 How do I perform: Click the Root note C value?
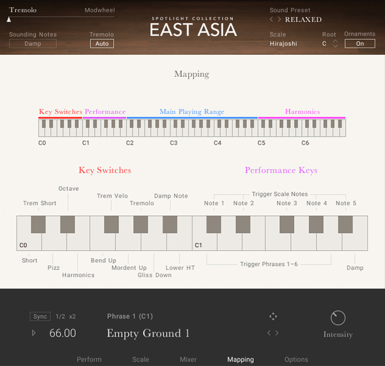click(324, 44)
